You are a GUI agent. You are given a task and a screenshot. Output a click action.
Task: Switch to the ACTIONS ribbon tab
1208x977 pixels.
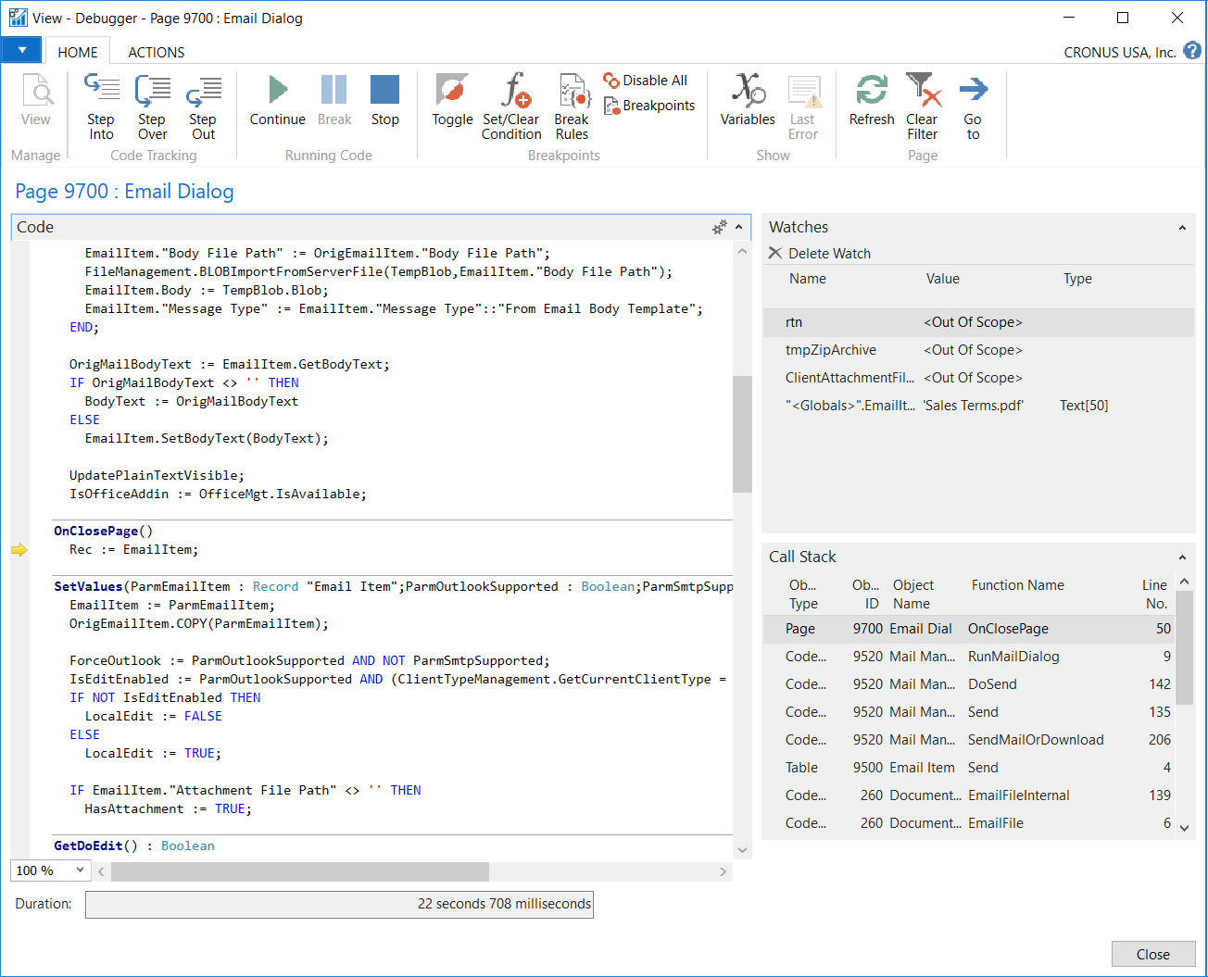tap(156, 53)
